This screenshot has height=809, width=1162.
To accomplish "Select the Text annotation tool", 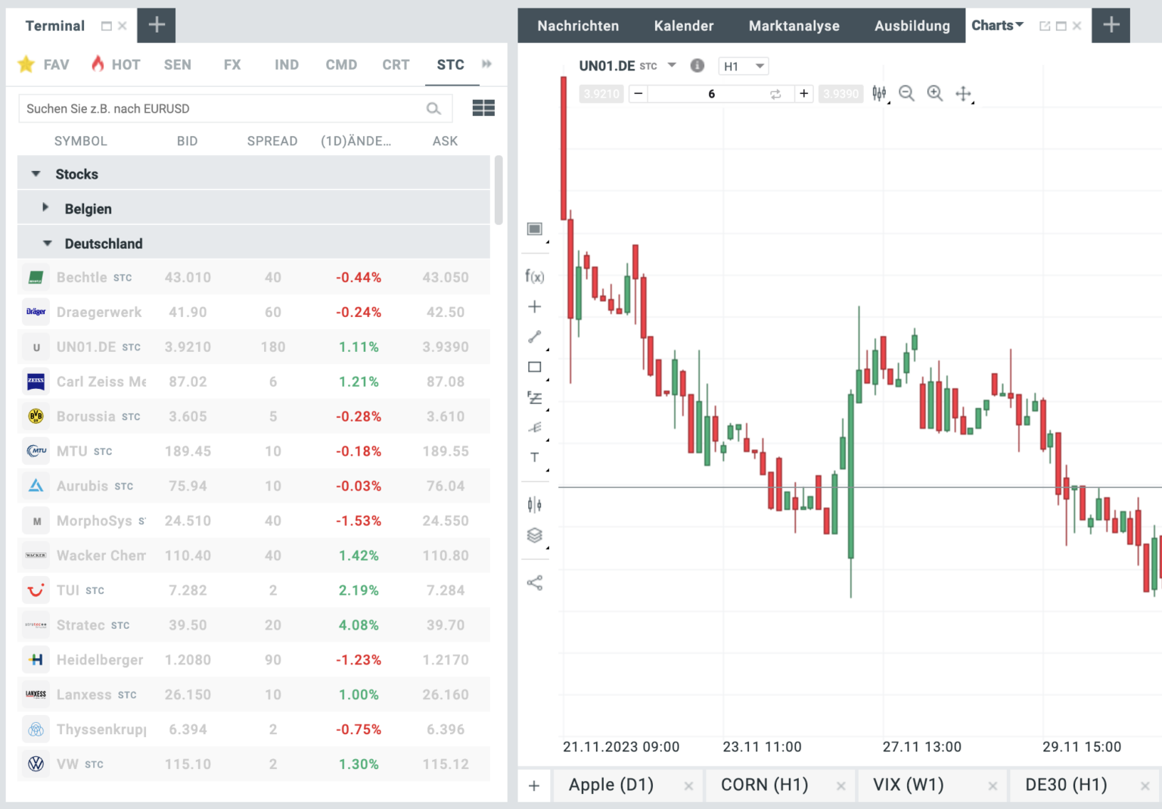I will [x=535, y=457].
